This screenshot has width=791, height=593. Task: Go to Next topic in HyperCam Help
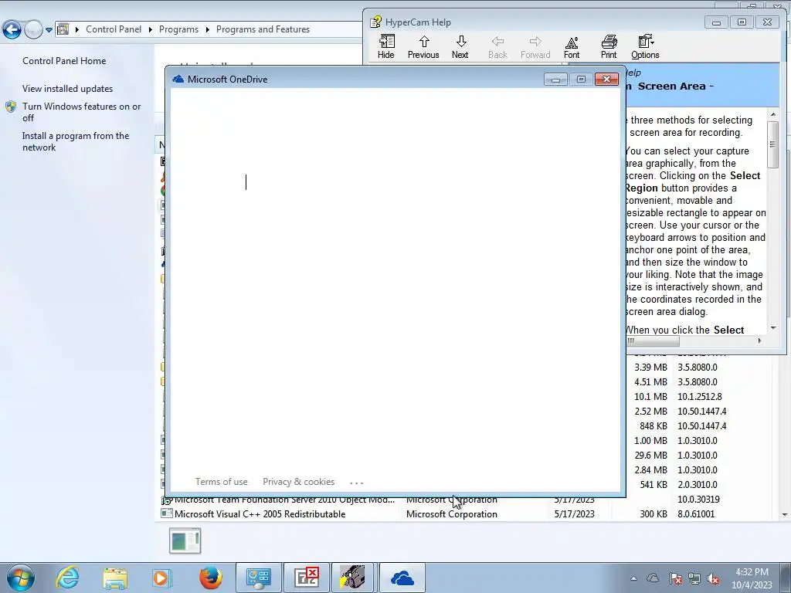(460, 47)
